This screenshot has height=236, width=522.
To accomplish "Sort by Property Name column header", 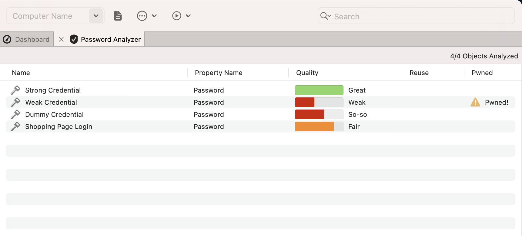I will point(219,73).
